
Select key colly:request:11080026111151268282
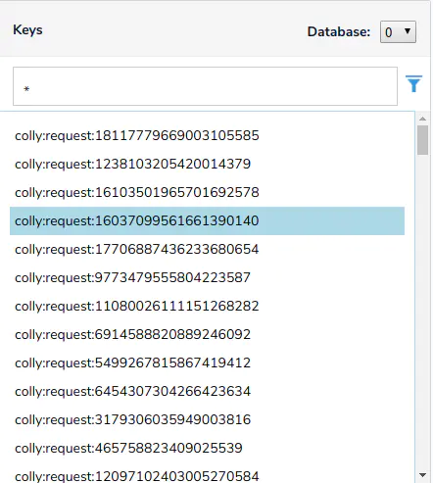207,306
